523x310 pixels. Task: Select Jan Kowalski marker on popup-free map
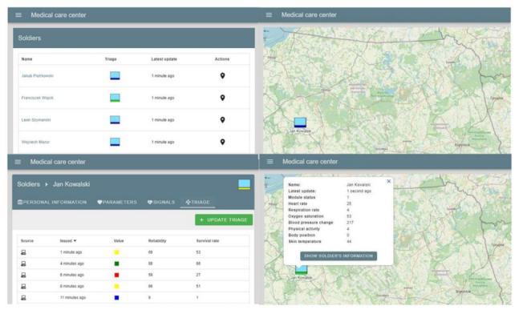pyautogui.click(x=300, y=123)
